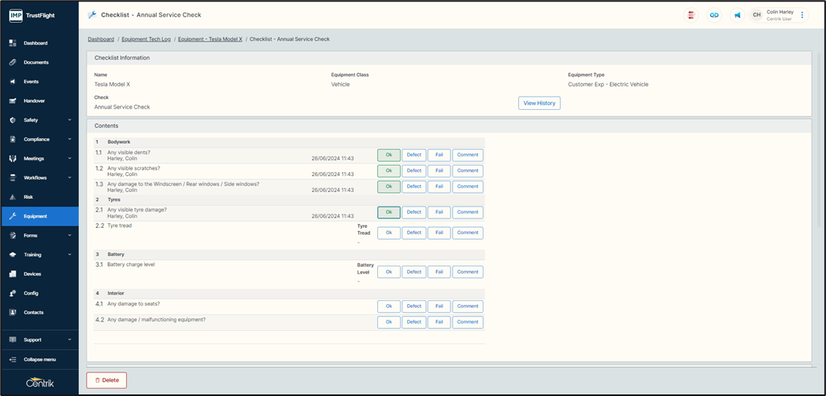Collapse the sidebar menu
The height and width of the screenshot is (396, 826).
pyautogui.click(x=39, y=359)
